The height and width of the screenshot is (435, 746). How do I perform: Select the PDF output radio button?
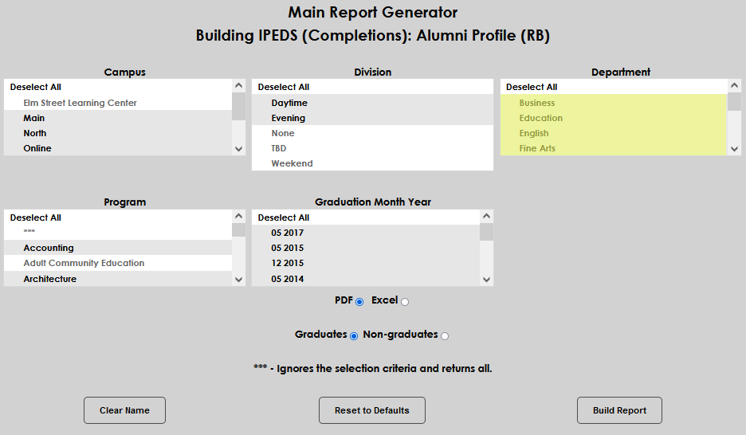tap(359, 302)
